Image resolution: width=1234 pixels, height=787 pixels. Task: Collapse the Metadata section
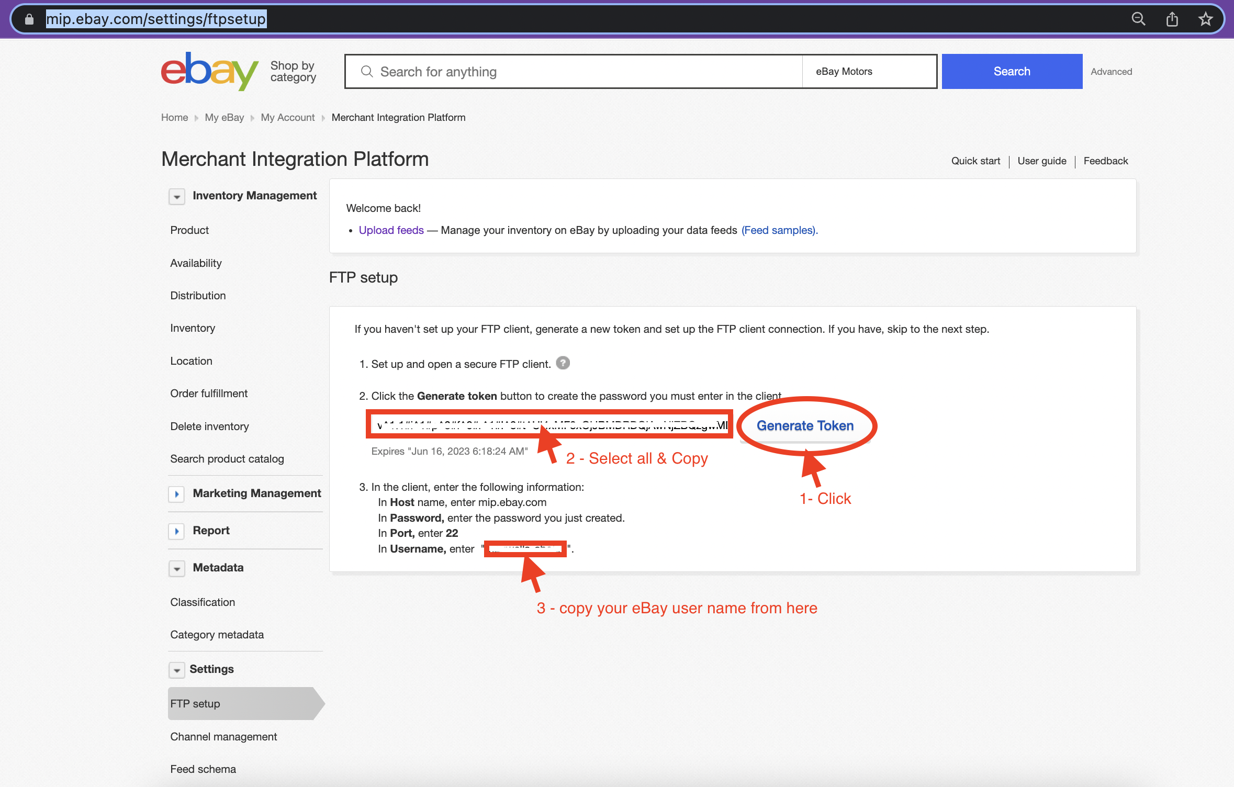177,569
